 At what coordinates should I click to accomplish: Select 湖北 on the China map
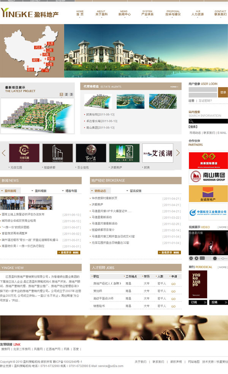coord(35,60)
